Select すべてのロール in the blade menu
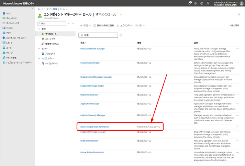The image size is (245, 166). pyautogui.click(x=55, y=34)
